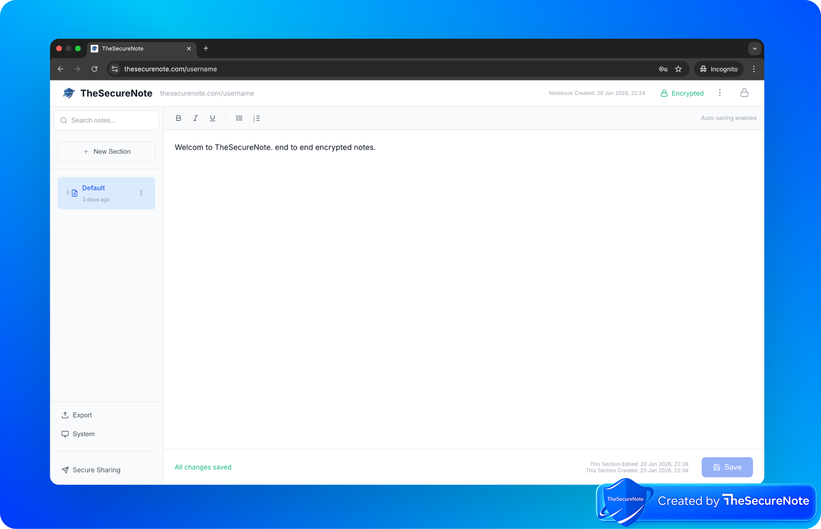Click inside the Search notes field

(106, 120)
